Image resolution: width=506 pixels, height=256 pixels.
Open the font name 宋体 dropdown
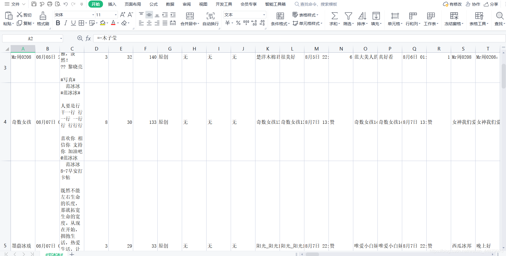[93, 15]
